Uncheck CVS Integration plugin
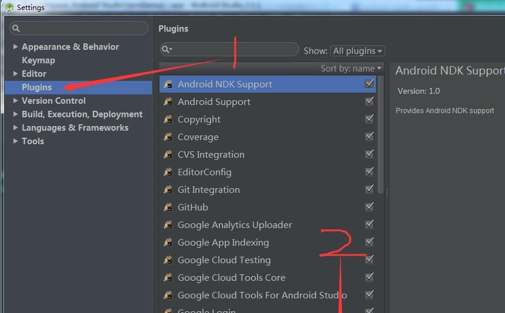 click(x=370, y=154)
